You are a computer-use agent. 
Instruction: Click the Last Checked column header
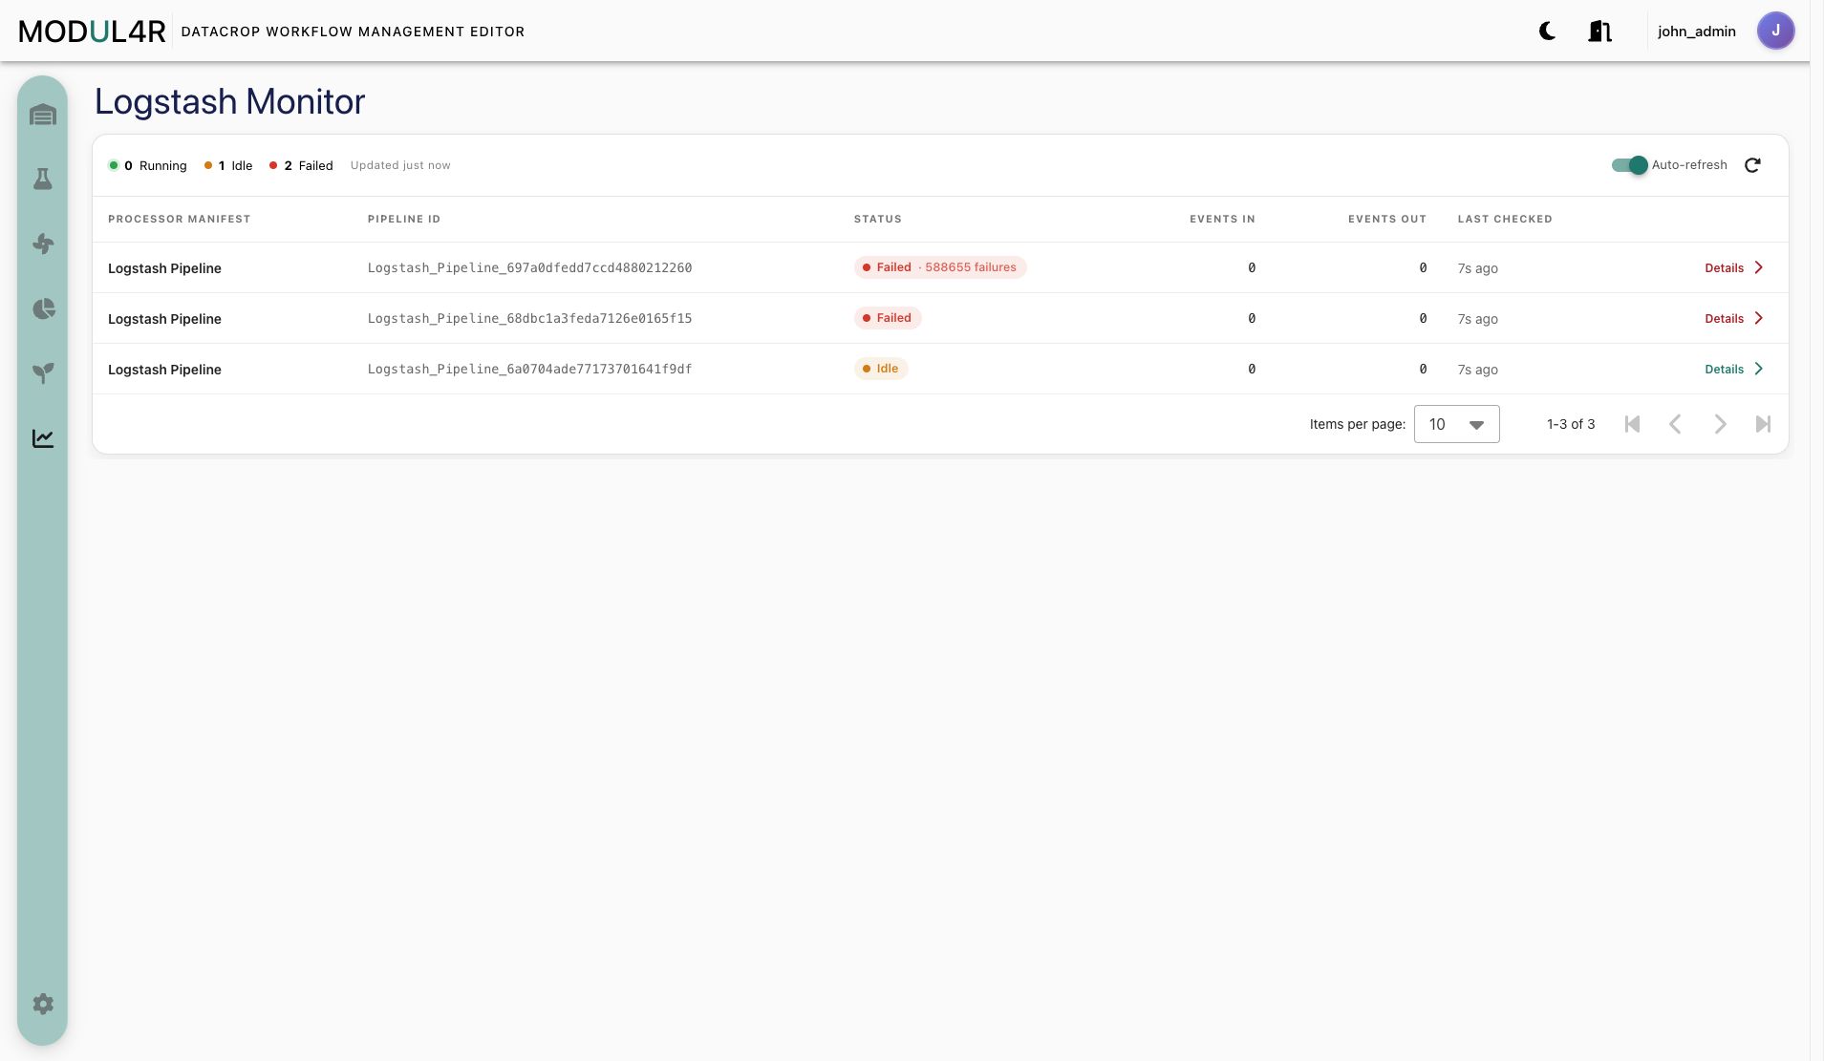(x=1504, y=219)
